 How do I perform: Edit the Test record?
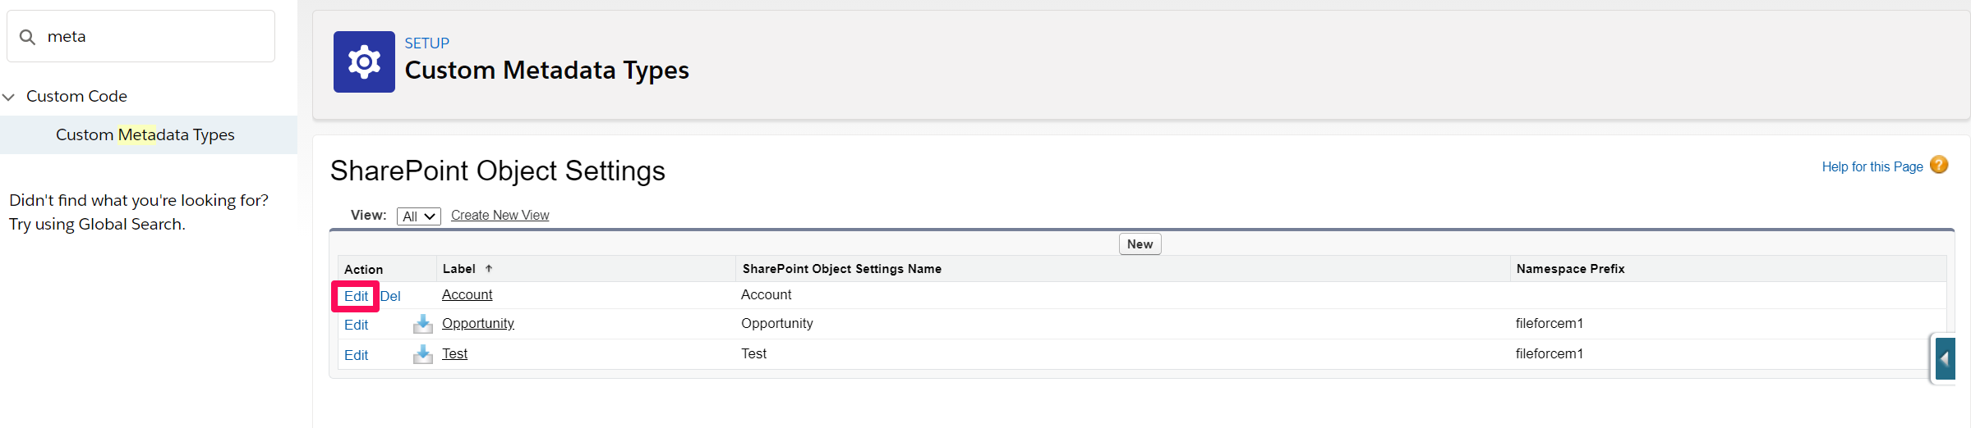356,355
